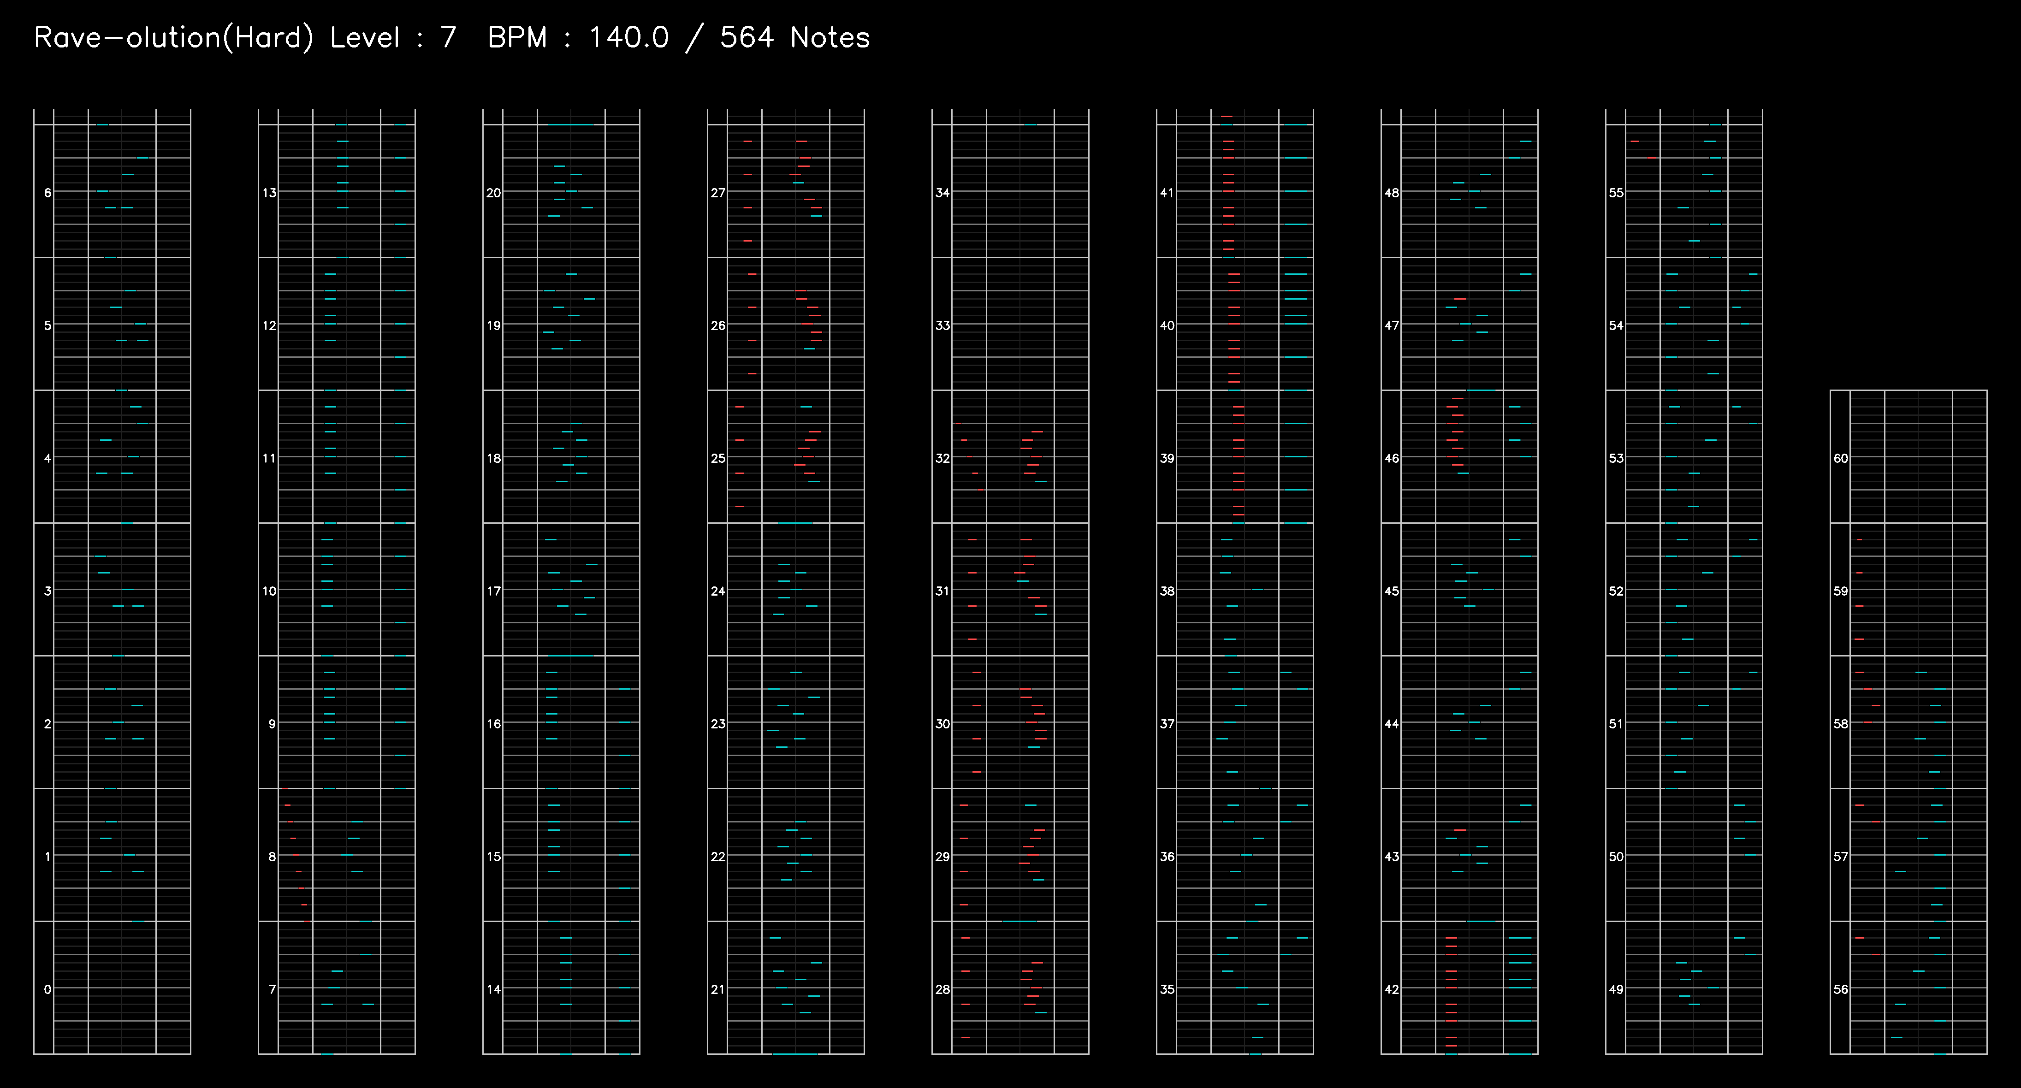Click the measure 38 label
2021x1088 pixels.
coord(1168,591)
